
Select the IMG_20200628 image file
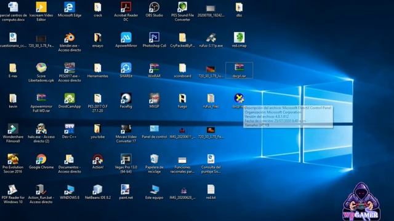(x=182, y=193)
